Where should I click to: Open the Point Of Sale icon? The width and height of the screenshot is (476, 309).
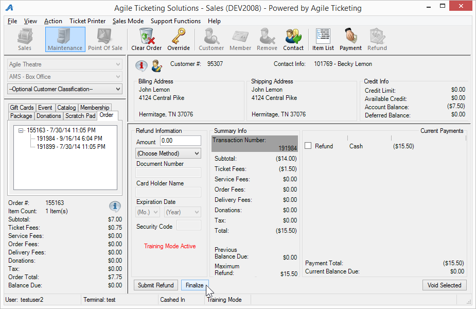105,40
